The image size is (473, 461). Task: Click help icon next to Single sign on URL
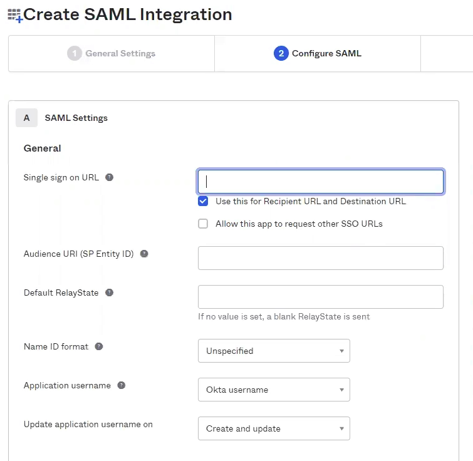point(110,177)
